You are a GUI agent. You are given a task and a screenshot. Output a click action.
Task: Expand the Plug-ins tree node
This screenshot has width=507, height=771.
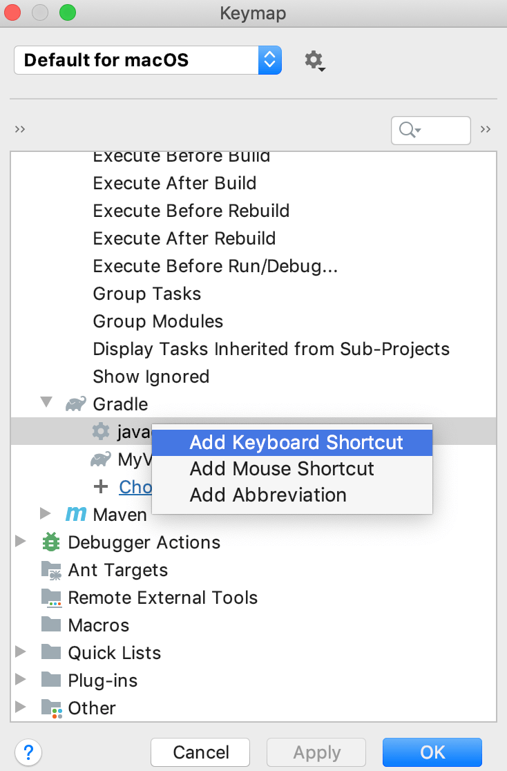20,680
